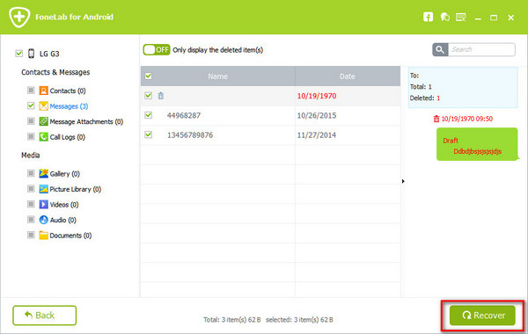Click the Videos play icon
This screenshot has width=528, height=334.
(x=43, y=205)
